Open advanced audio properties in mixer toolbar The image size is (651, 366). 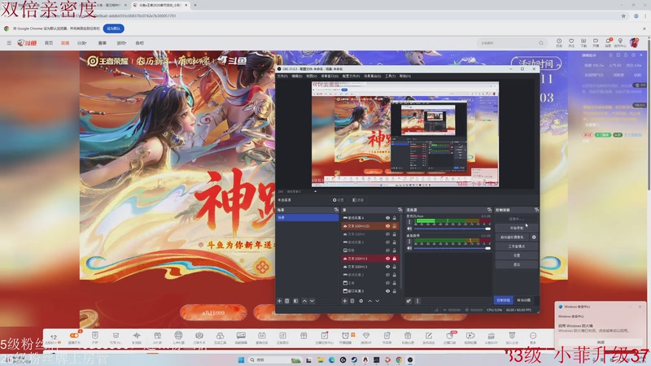point(409,301)
